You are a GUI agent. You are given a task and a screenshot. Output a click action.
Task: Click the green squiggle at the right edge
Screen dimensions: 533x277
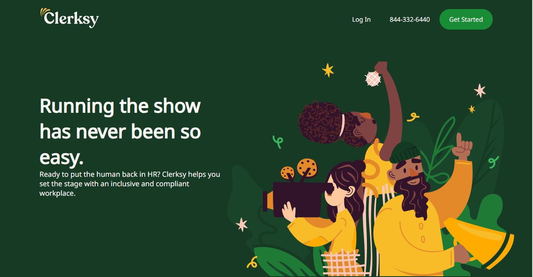[x=494, y=161]
